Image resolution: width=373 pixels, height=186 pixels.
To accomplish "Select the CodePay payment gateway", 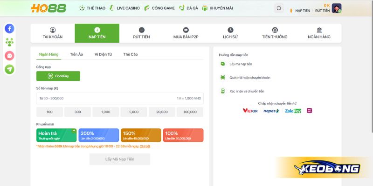I will point(58,76).
